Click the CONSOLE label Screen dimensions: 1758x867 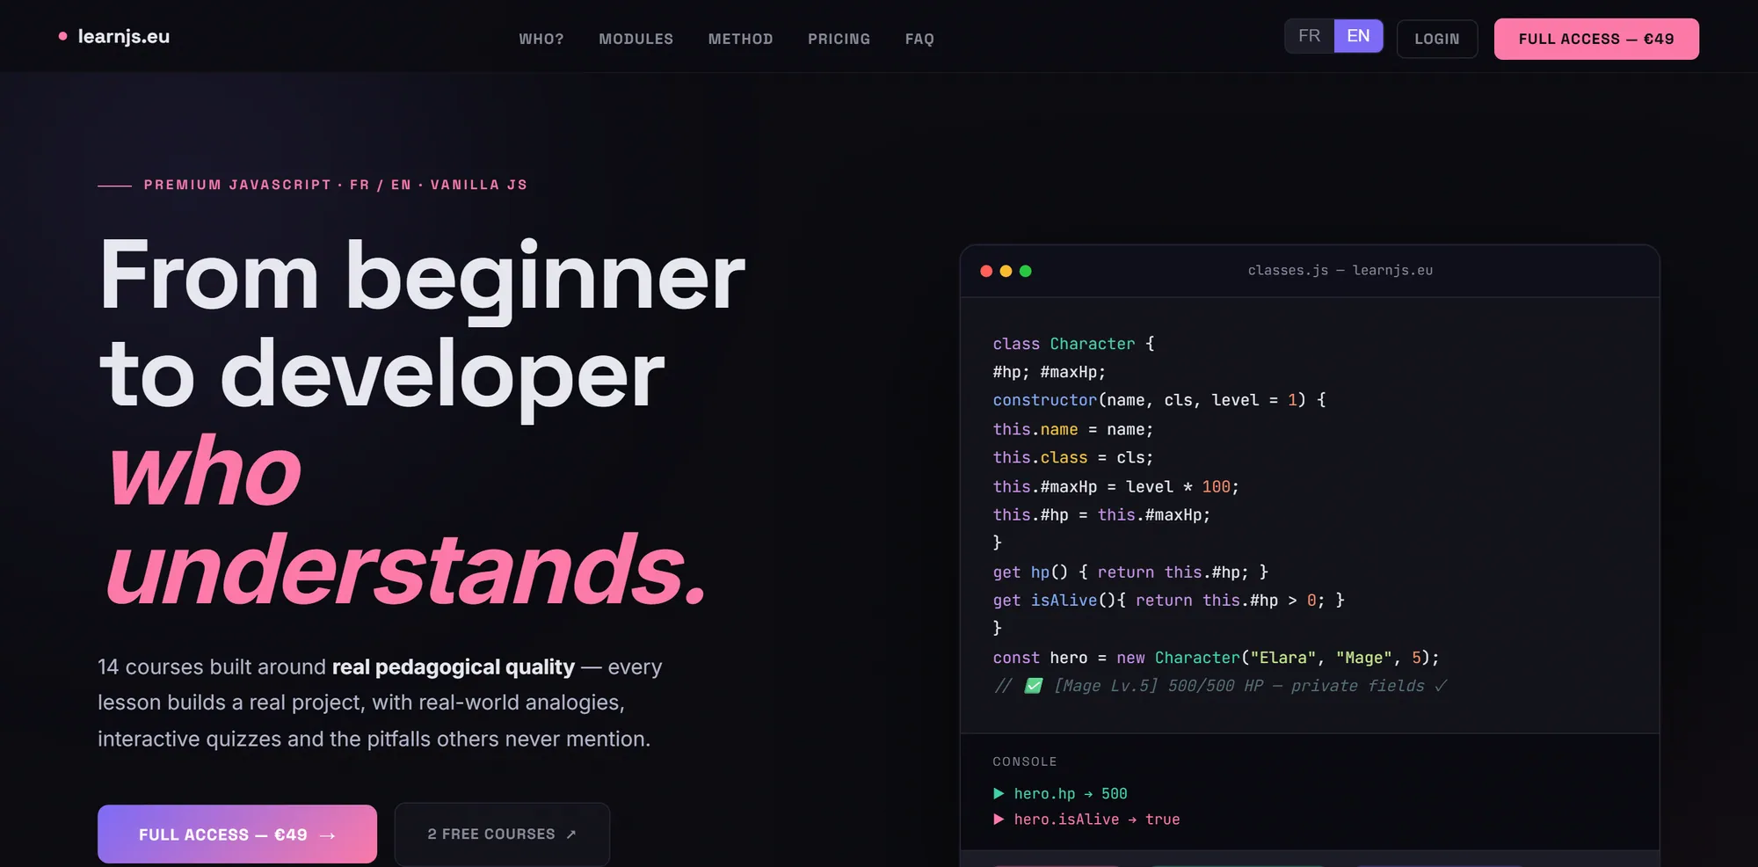(1025, 761)
